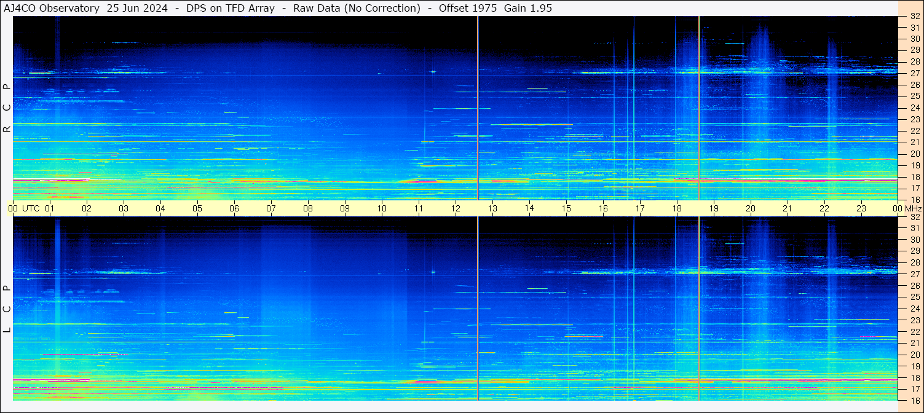924x413 pixels.
Task: Click "DPS on TFD Array" header text
Action: pos(231,8)
